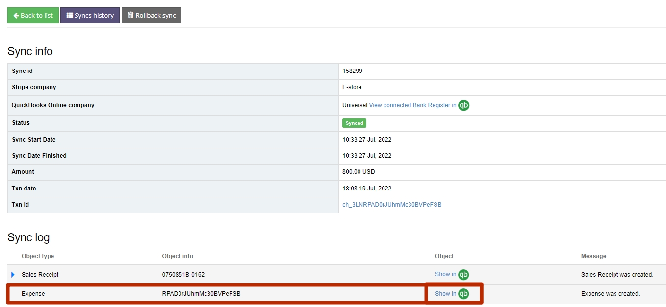Click the Back to list button
This screenshot has height=307, width=666.
point(33,15)
